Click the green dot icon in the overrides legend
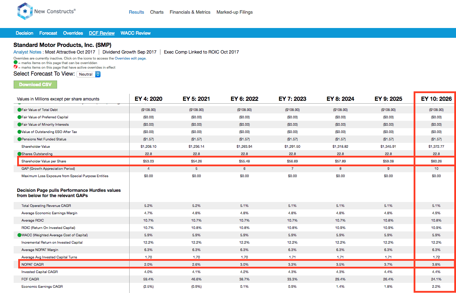 [15, 63]
